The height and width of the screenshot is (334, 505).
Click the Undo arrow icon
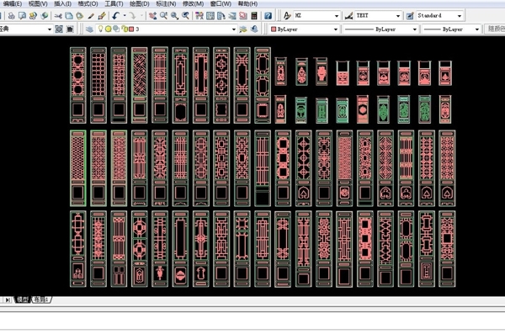(115, 15)
